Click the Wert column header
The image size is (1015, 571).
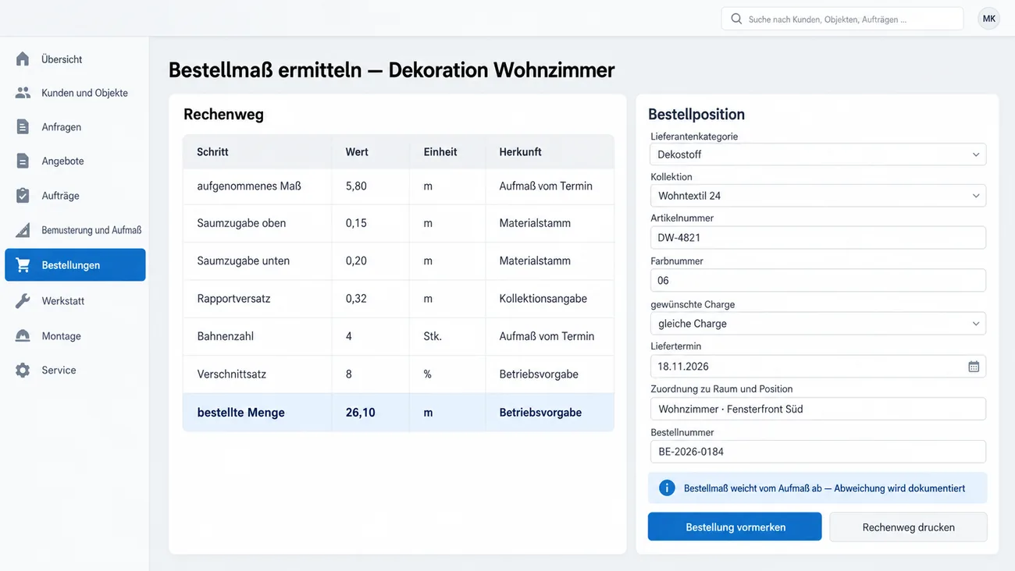(357, 152)
